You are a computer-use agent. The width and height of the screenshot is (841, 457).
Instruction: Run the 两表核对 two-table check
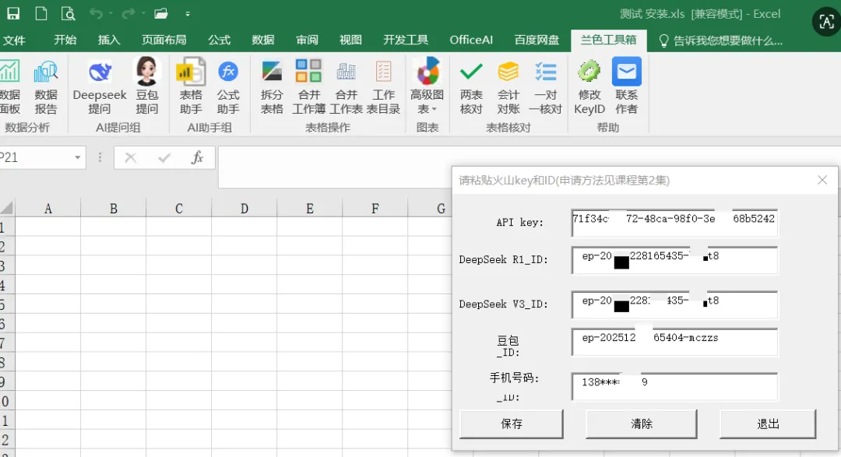[471, 86]
